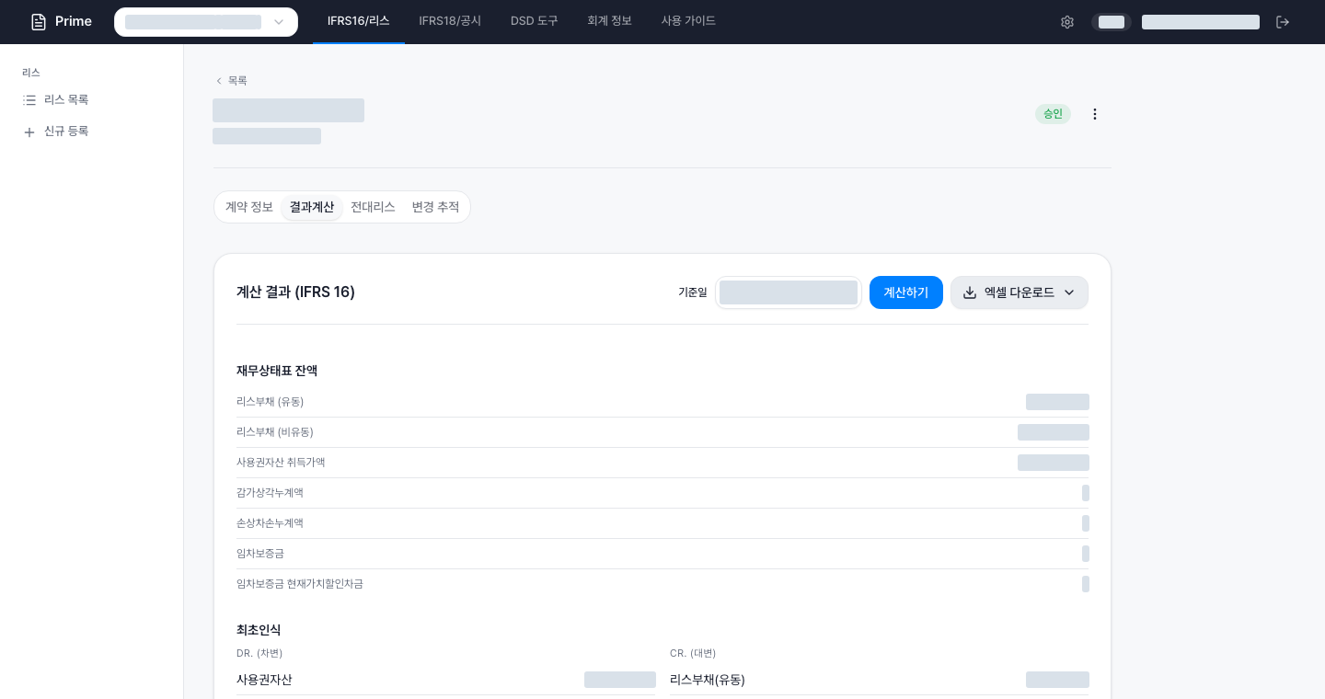Go to 회계 정보 menu

(610, 21)
